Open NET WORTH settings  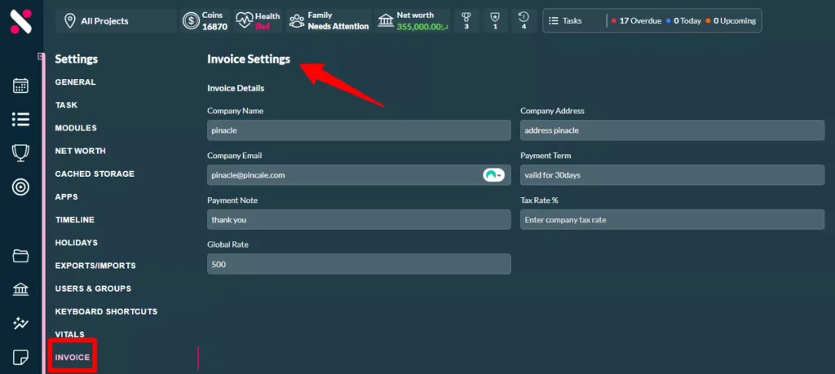[x=81, y=151]
